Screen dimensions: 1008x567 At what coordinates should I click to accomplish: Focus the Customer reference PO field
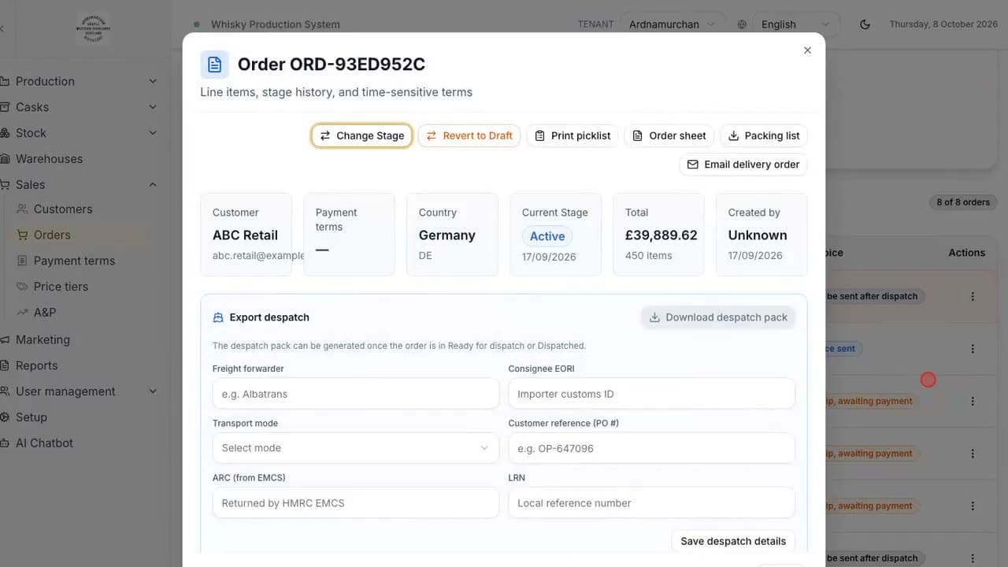point(651,448)
